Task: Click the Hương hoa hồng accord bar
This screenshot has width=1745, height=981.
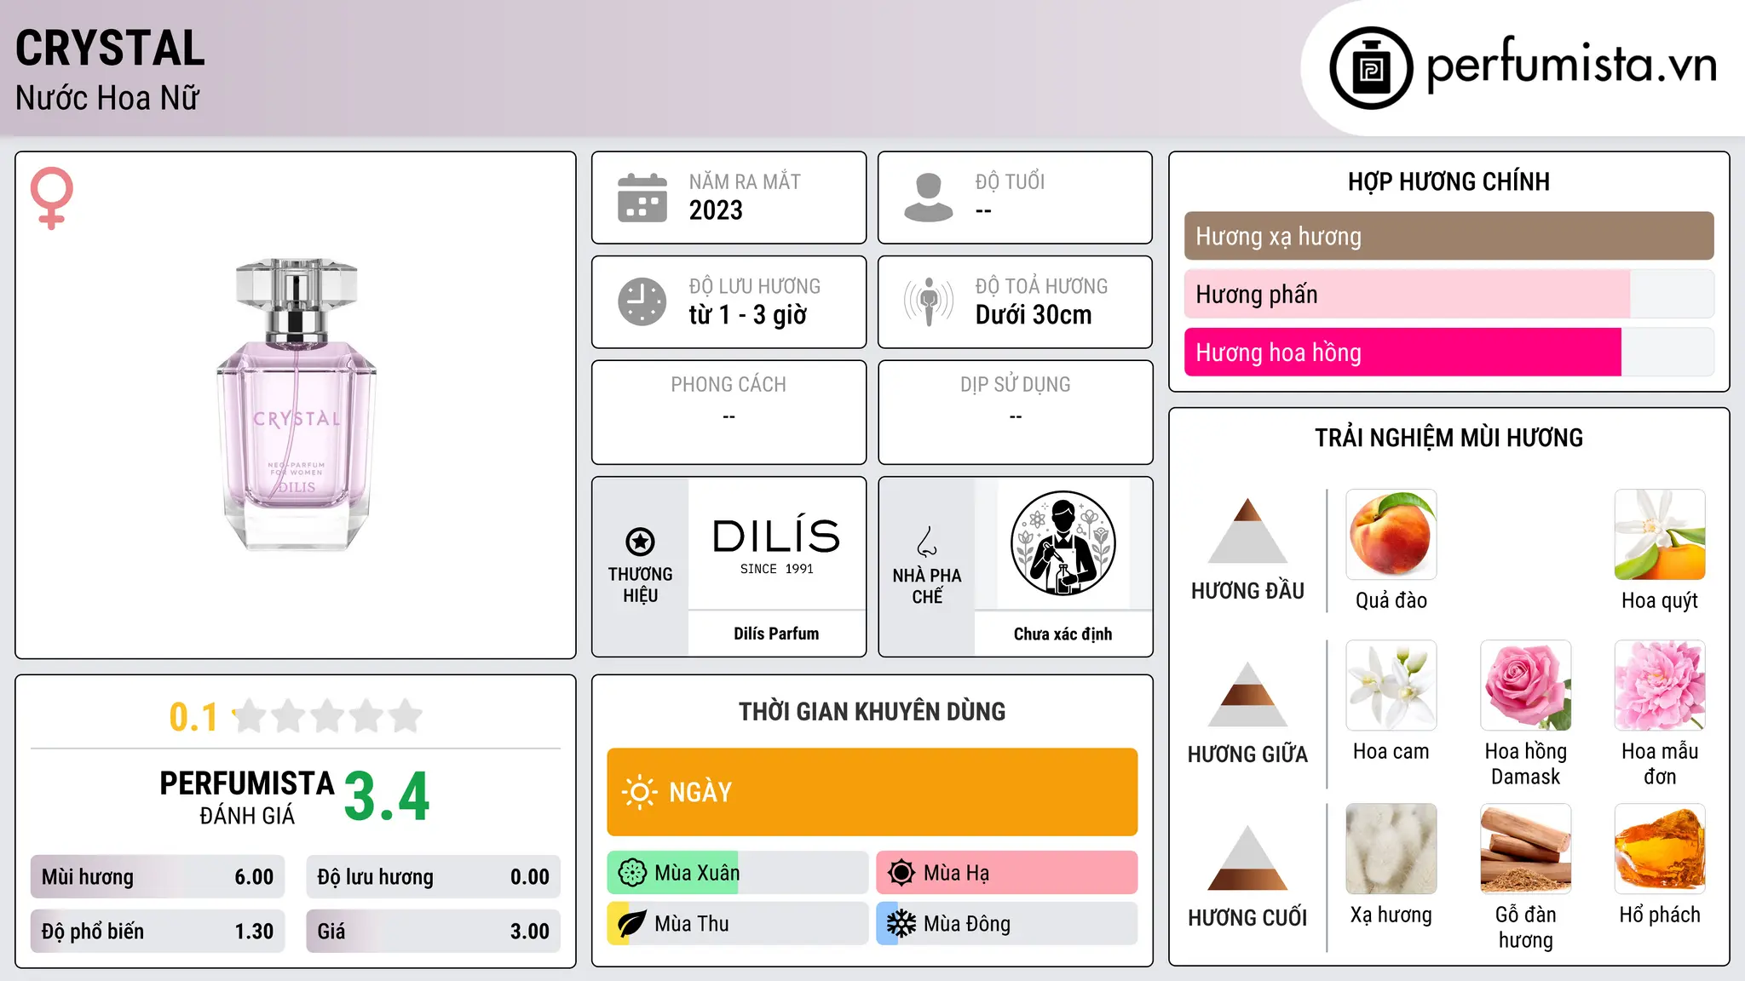Action: 1448,352
